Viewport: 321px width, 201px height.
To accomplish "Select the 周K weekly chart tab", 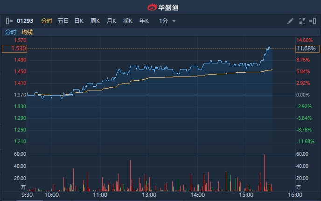I will [x=95, y=21].
